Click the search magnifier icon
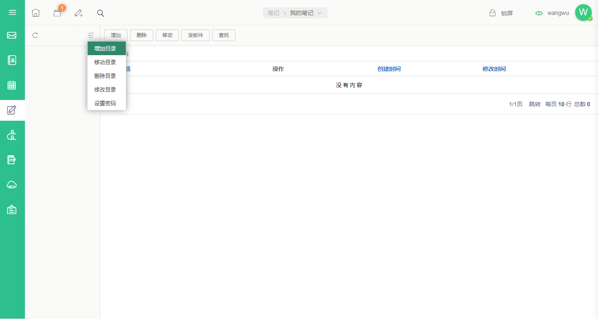Viewport: 598px width, 319px height. click(100, 13)
